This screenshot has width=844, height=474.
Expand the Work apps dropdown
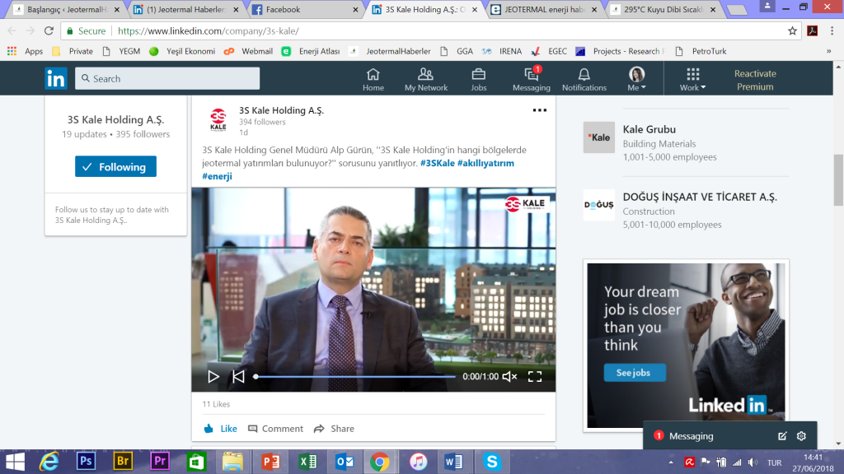point(692,79)
